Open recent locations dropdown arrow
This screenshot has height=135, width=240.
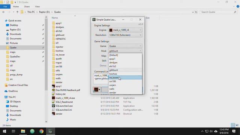[13, 12]
